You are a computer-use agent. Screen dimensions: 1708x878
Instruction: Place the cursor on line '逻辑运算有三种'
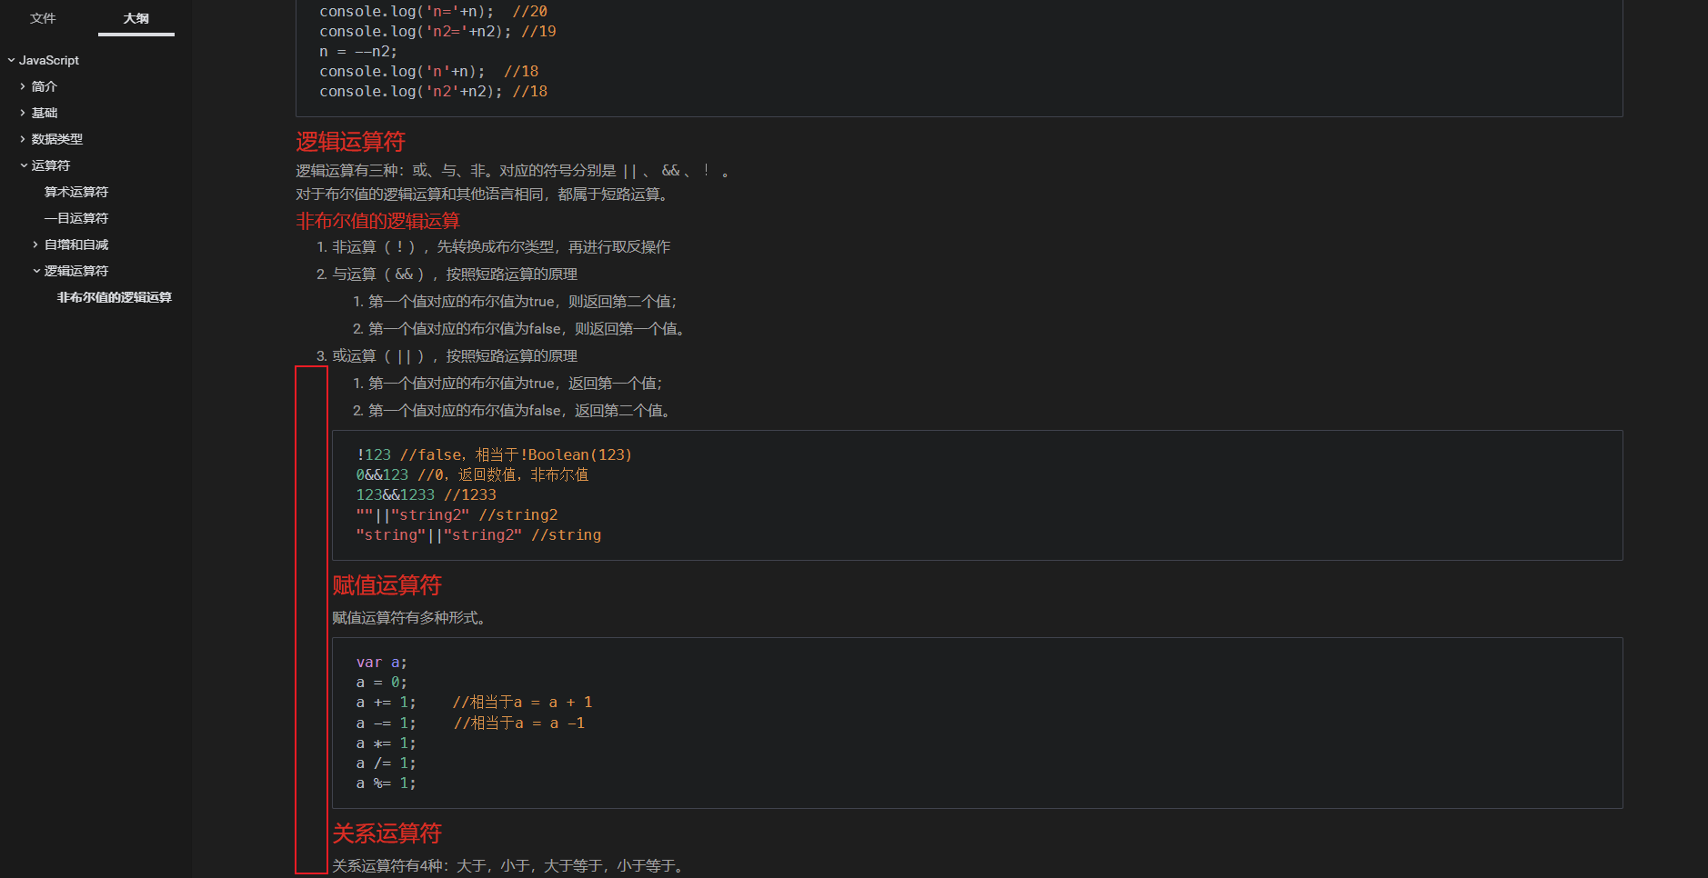pyautogui.click(x=514, y=171)
